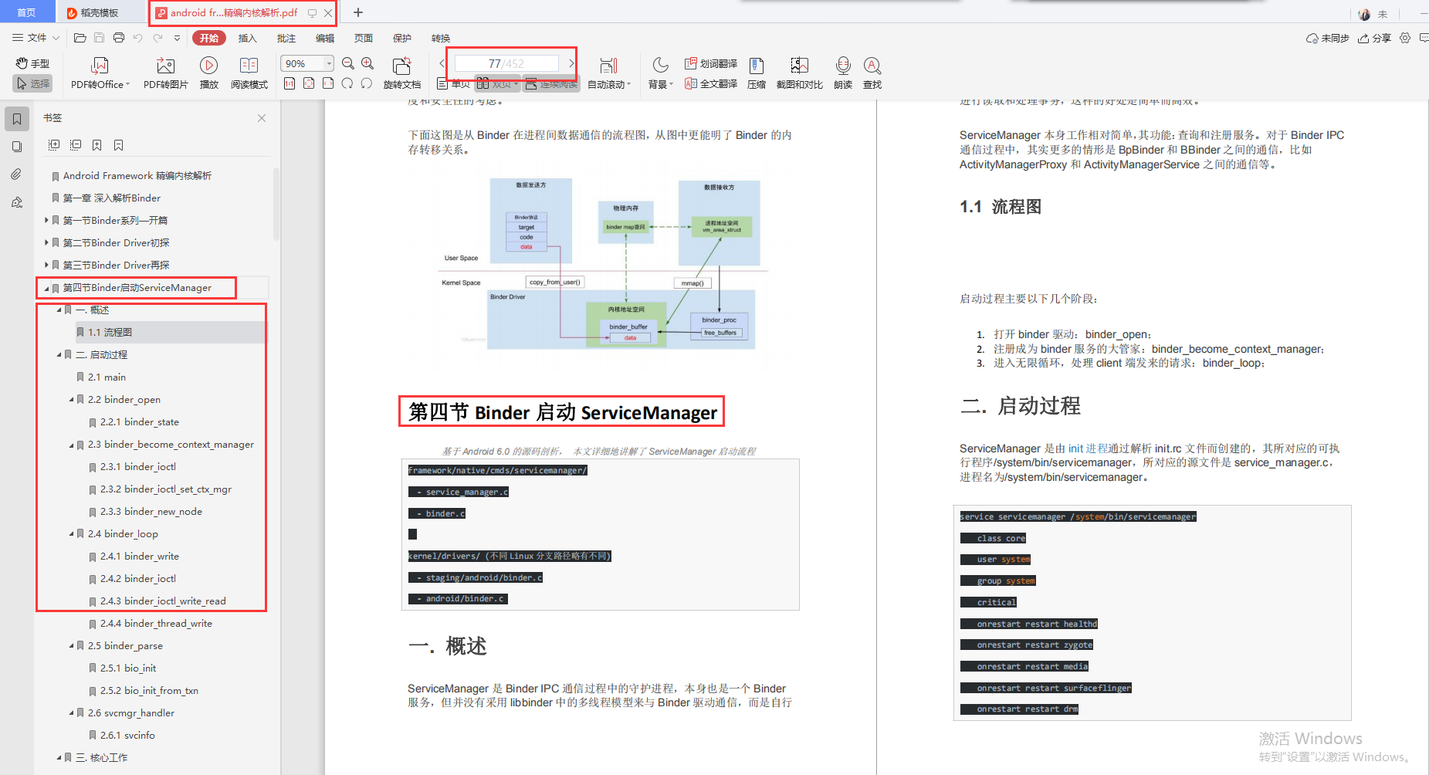Enter 阅读模式 reading mode
The height and width of the screenshot is (775, 1429).
[x=249, y=73]
